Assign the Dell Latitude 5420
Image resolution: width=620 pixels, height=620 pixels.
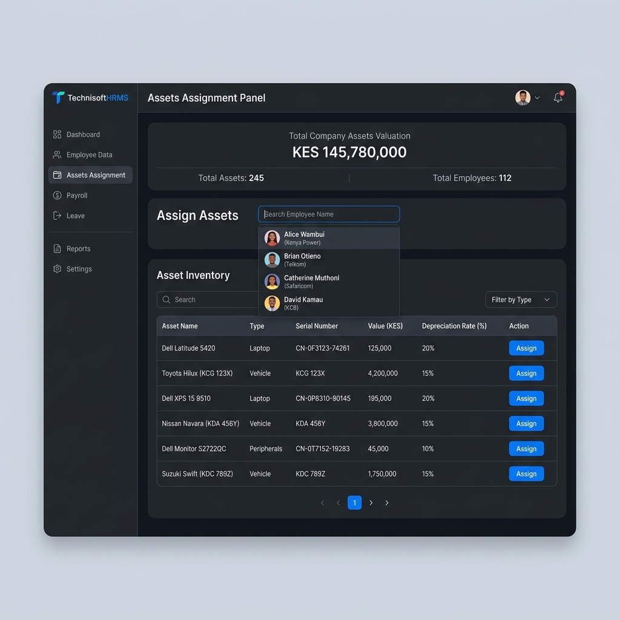tap(526, 348)
